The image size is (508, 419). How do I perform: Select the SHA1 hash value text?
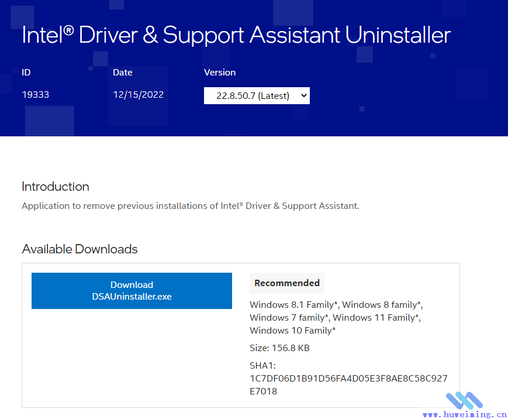click(x=348, y=384)
